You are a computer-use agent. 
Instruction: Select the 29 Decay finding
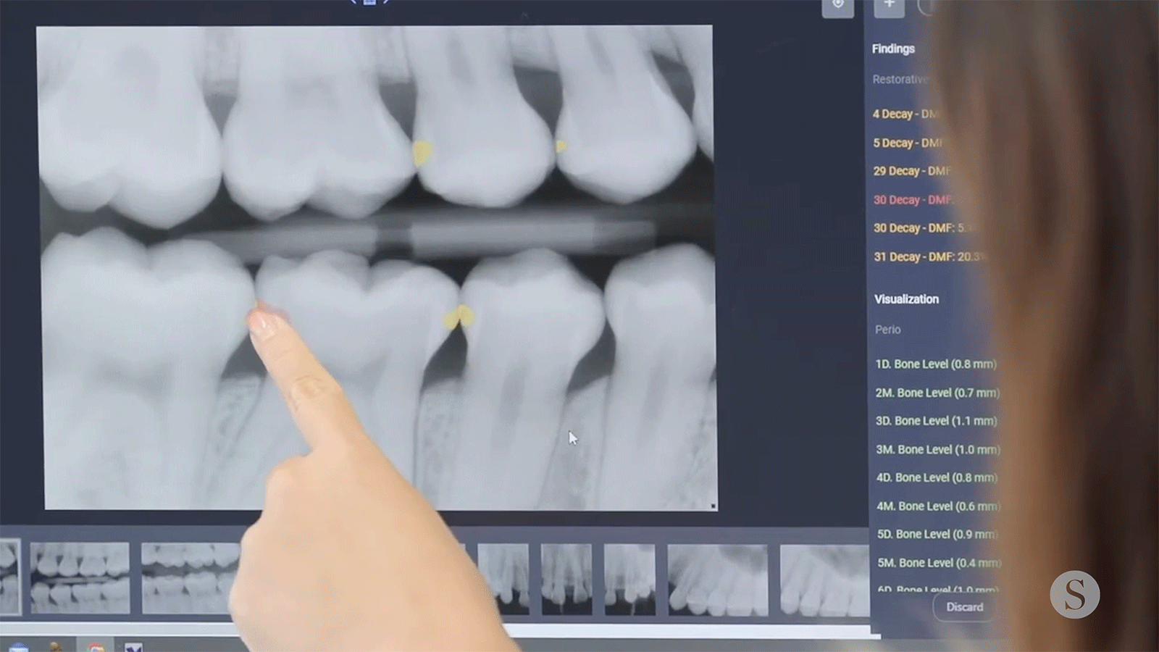tap(911, 171)
